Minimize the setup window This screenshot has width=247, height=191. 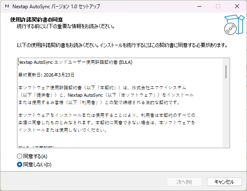coord(199,6)
